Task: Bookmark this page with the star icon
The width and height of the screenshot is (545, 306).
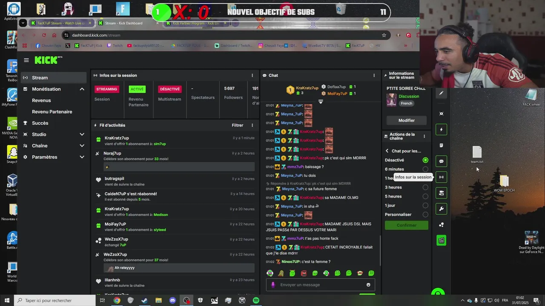Action: point(384,35)
